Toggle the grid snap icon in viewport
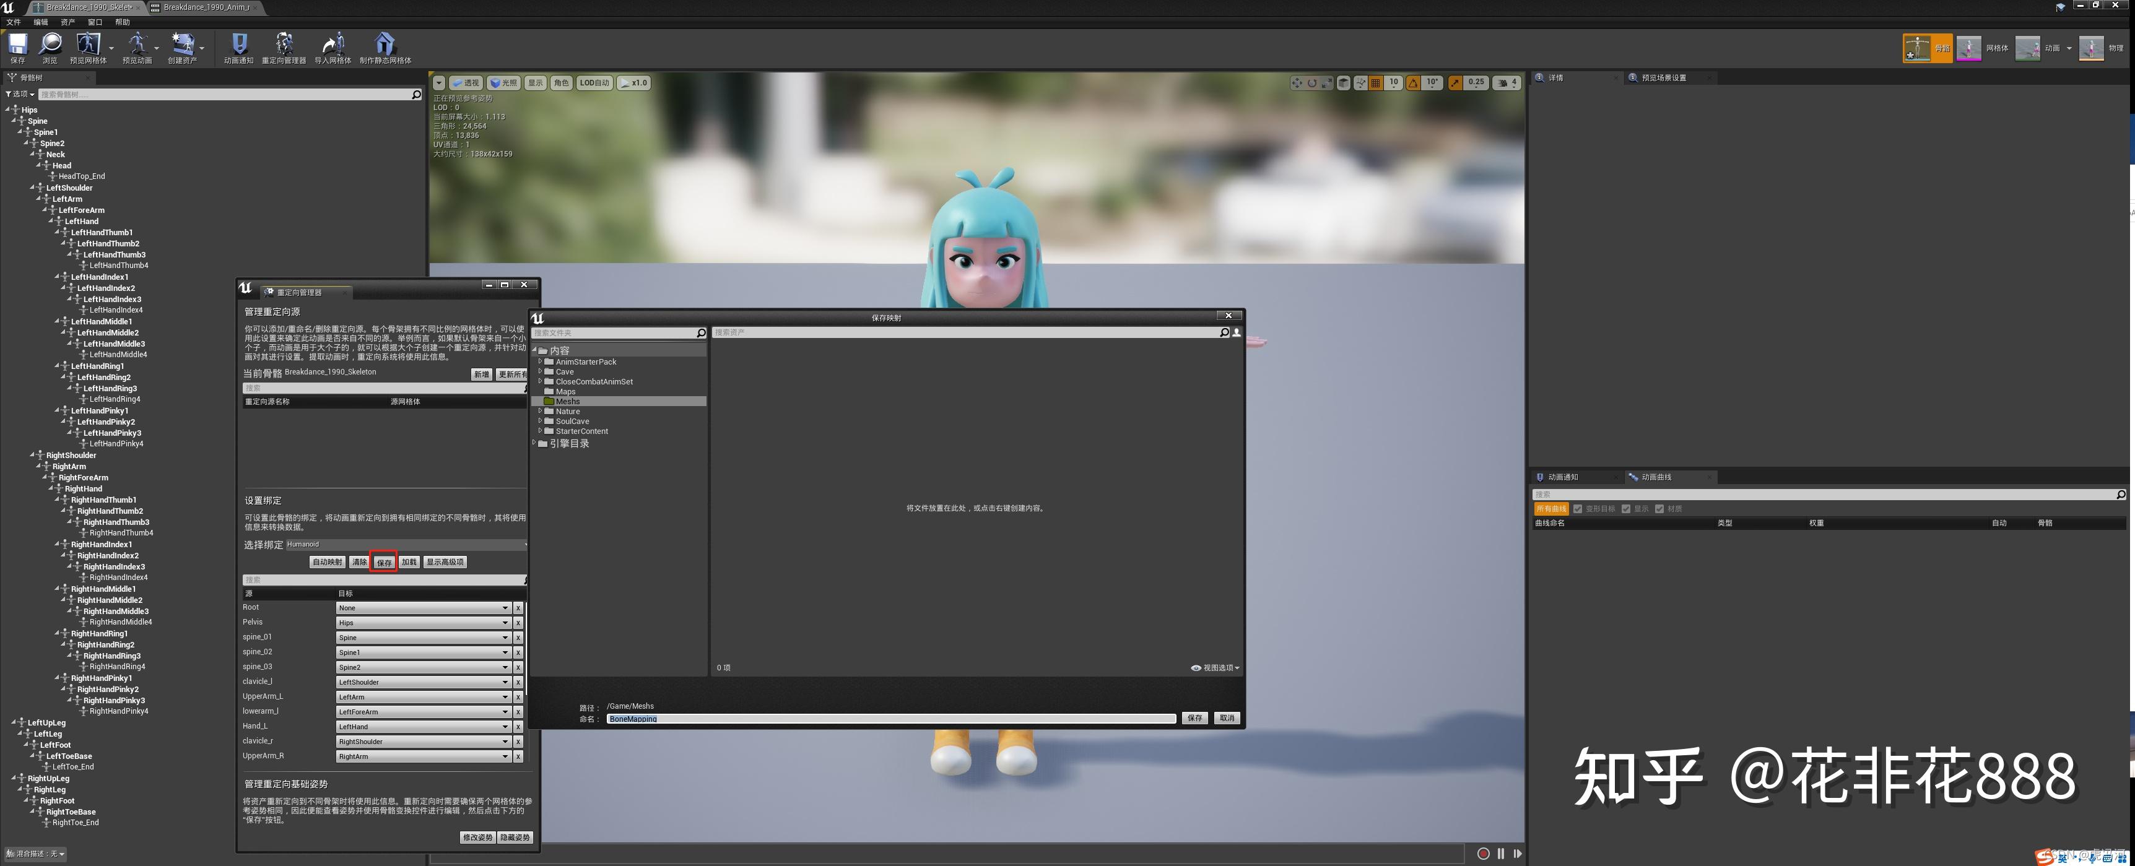This screenshot has width=2135, height=866. [1376, 83]
